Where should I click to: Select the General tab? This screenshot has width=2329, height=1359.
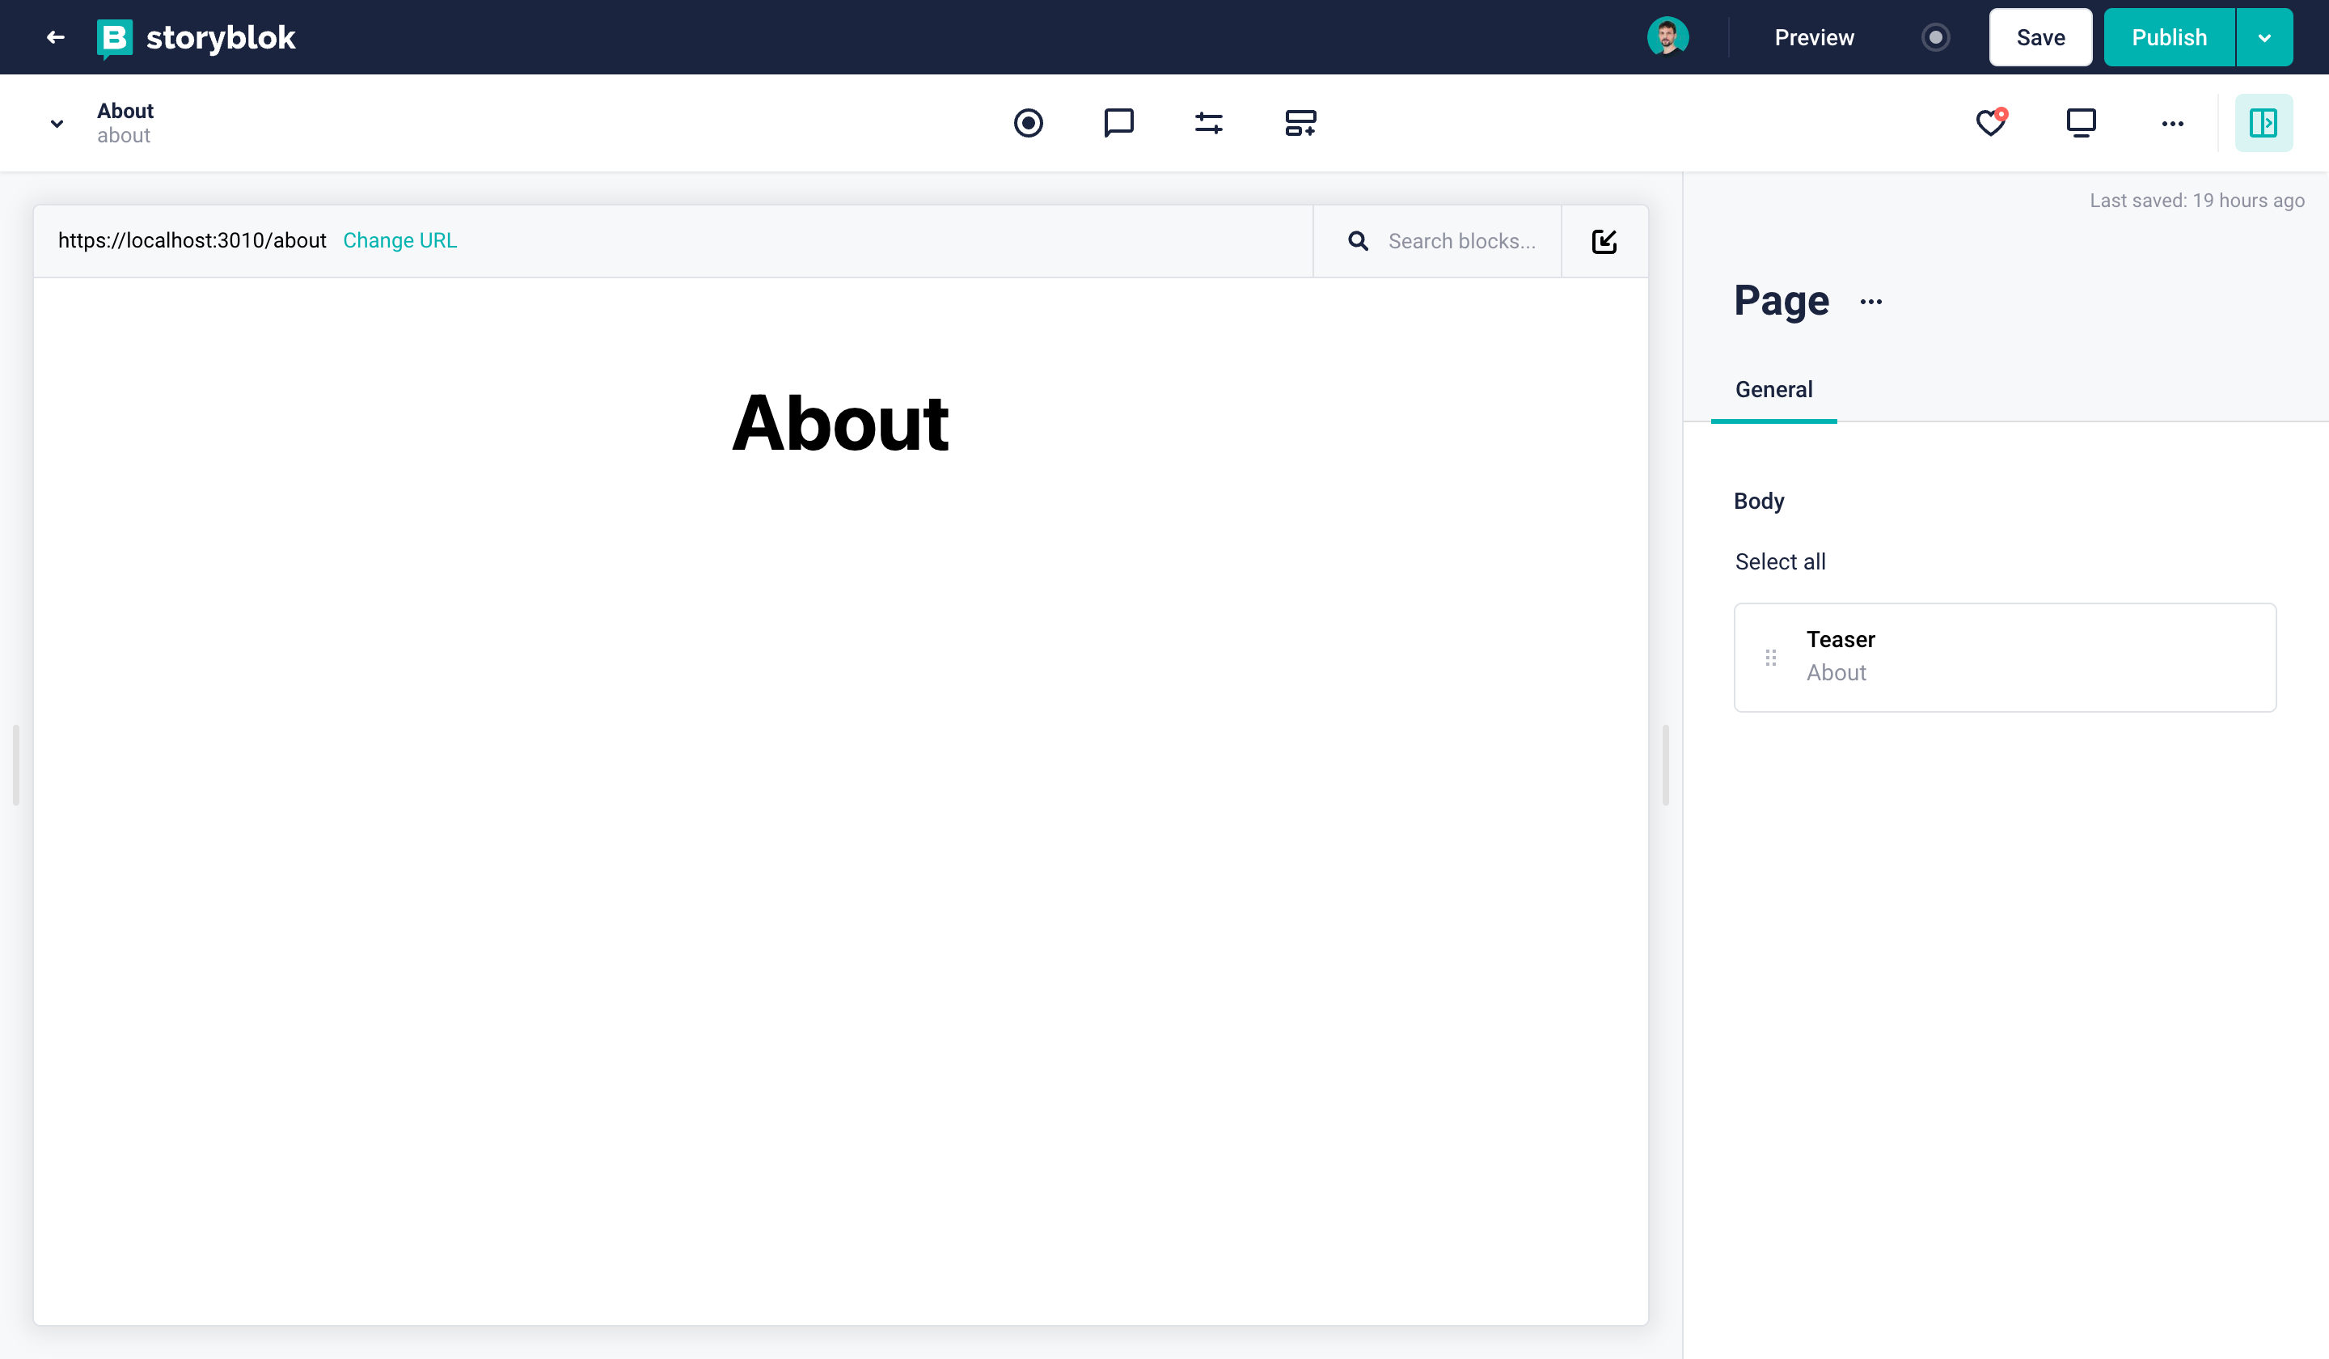click(x=1773, y=389)
